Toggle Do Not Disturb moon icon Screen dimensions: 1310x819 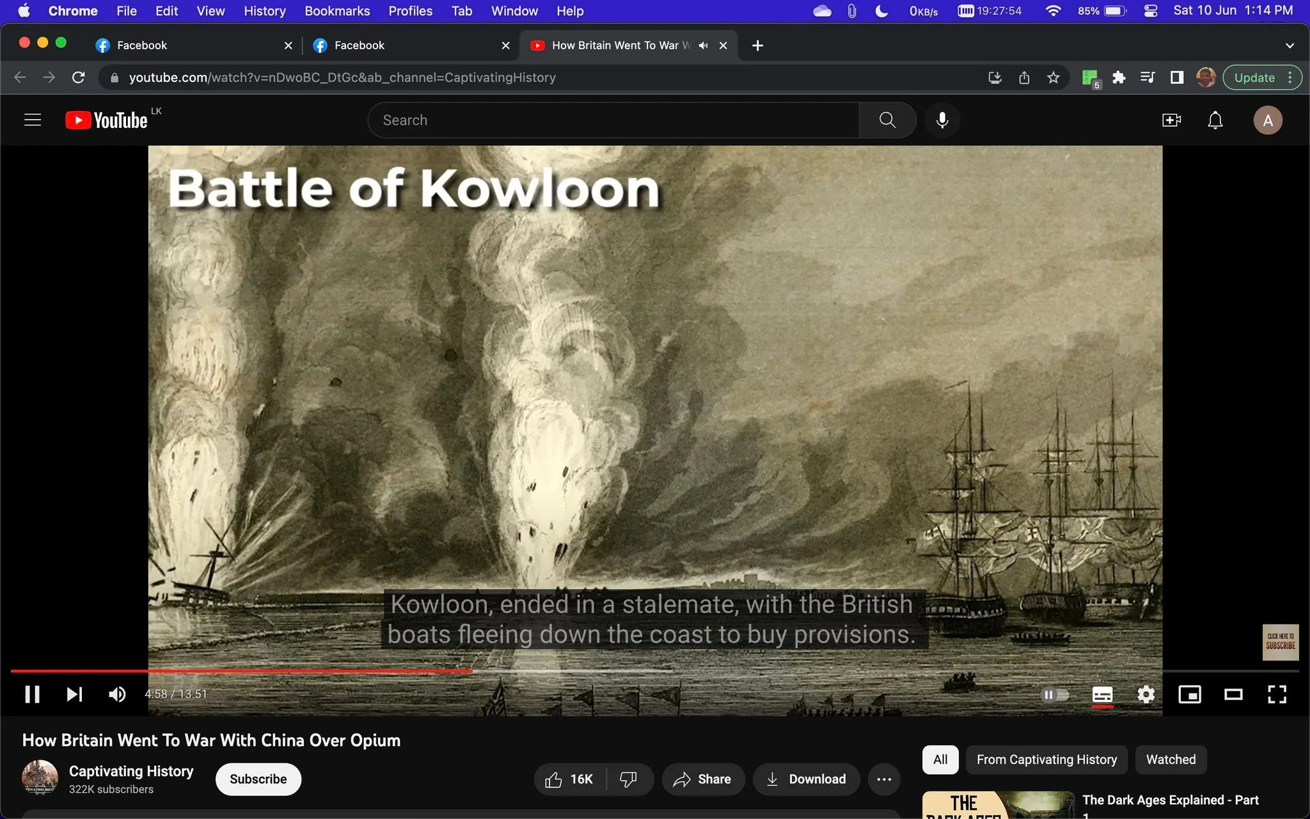[x=881, y=11]
